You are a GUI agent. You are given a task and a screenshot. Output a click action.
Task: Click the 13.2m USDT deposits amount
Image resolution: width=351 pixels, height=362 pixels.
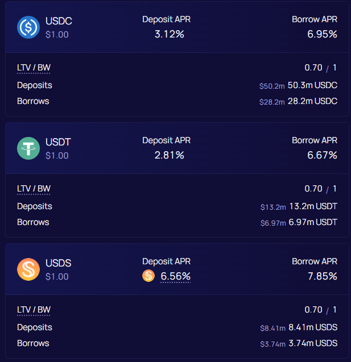[312, 206]
